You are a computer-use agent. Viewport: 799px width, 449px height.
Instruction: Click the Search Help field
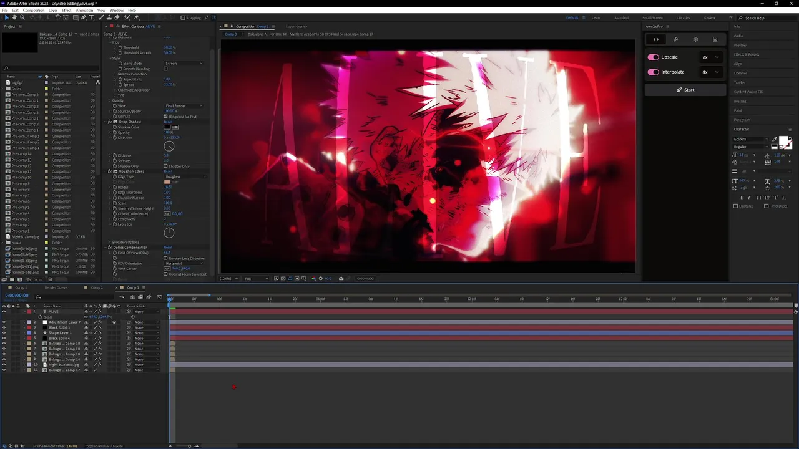766,18
